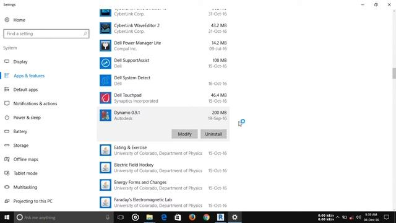
Task: Click the search magnifier icon in Find a setting
Action: coord(85,33)
